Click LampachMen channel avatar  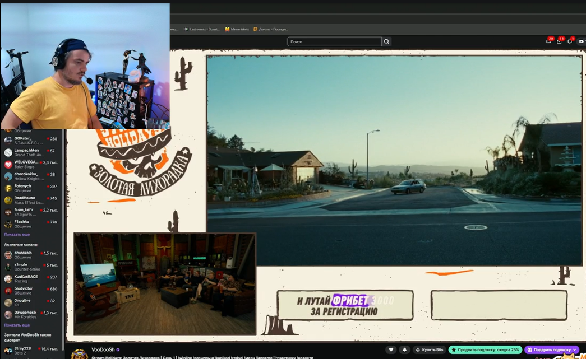[8, 153]
